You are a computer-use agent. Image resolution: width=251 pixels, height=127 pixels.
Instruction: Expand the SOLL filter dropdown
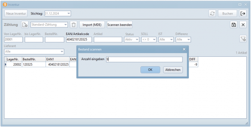pos(154,40)
